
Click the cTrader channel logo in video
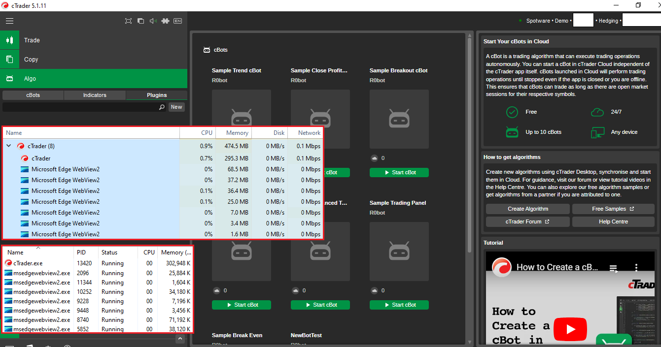(x=502, y=267)
